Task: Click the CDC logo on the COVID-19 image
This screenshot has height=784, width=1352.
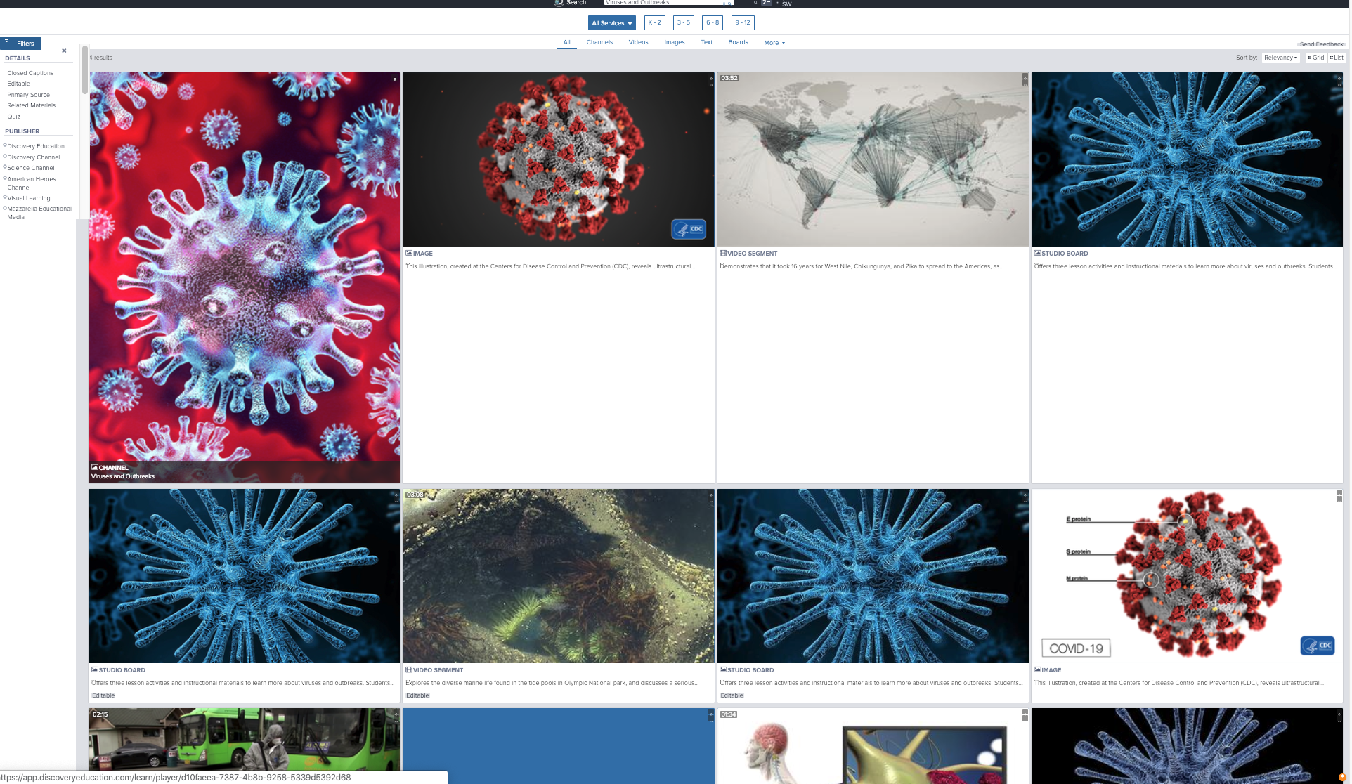Action: tap(1318, 646)
